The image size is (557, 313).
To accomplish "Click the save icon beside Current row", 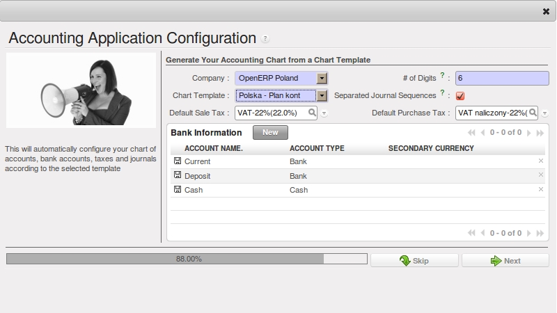I will tap(178, 161).
